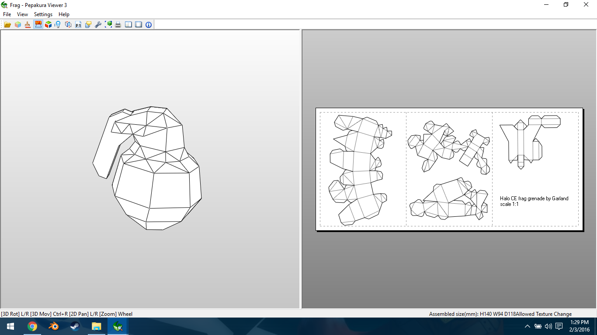The height and width of the screenshot is (335, 597).
Task: Click the Pepakura Viewer taskbar icon
Action: point(117,326)
